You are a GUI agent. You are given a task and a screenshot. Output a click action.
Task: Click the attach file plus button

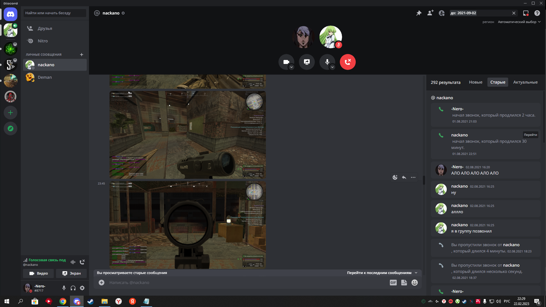(102, 283)
